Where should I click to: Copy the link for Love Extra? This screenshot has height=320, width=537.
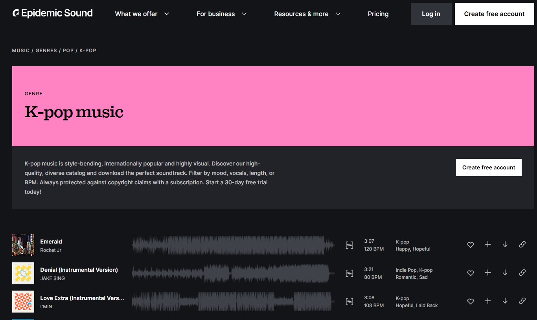pyautogui.click(x=522, y=301)
